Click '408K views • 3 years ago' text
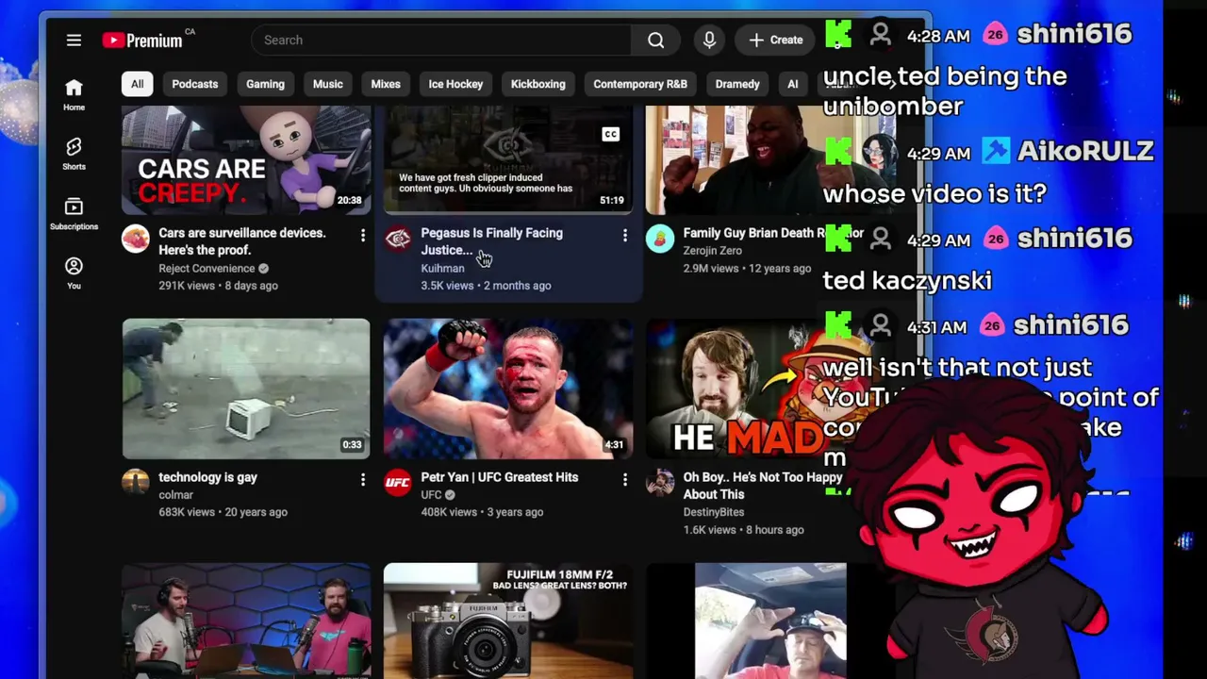The width and height of the screenshot is (1207, 679). [x=482, y=512]
